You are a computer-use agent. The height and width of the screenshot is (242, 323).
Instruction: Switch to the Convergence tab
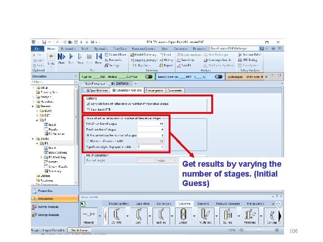coord(154,91)
